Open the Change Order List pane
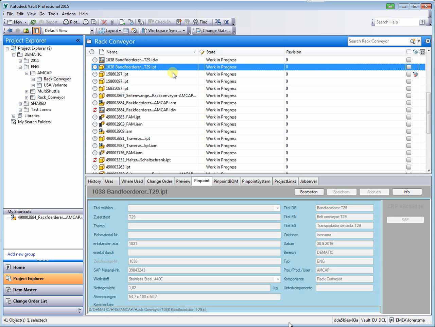Viewport: 435px width, 327px height. tap(43, 301)
